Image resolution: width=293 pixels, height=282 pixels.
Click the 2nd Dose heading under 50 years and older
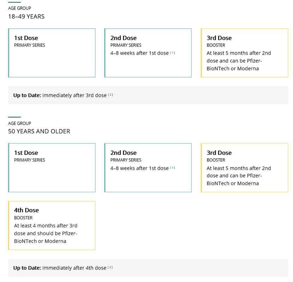click(x=123, y=153)
